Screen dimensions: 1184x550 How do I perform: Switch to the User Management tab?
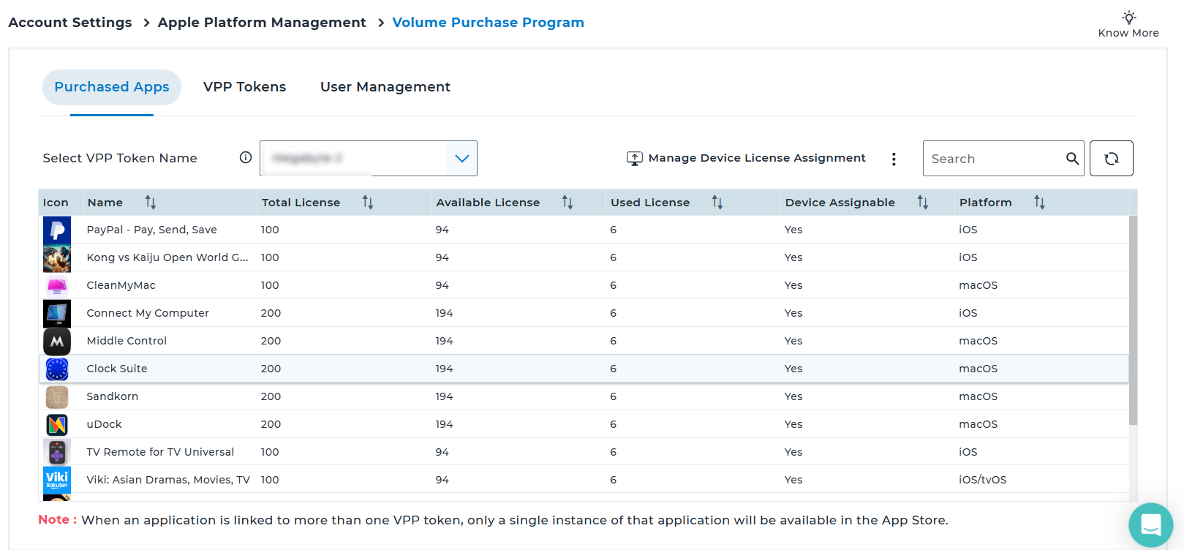tap(385, 87)
